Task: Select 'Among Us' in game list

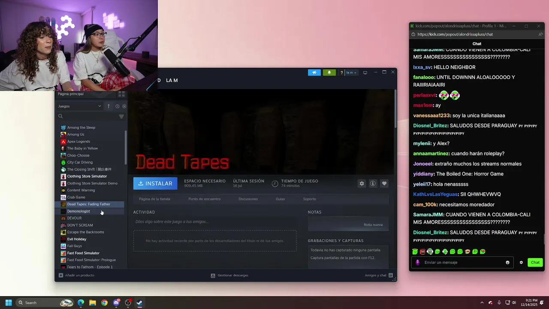Action: coord(75,134)
